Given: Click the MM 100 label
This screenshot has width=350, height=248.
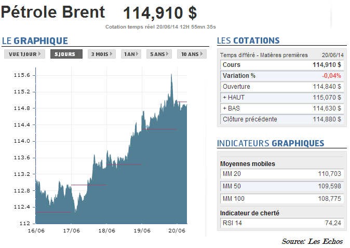Looking at the screenshot, I should click(234, 199).
